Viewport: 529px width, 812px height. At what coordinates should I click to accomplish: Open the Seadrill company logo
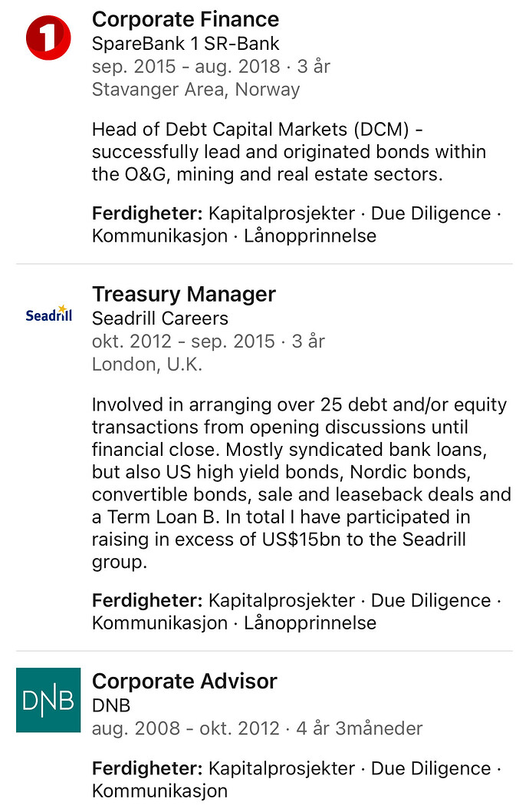[48, 314]
